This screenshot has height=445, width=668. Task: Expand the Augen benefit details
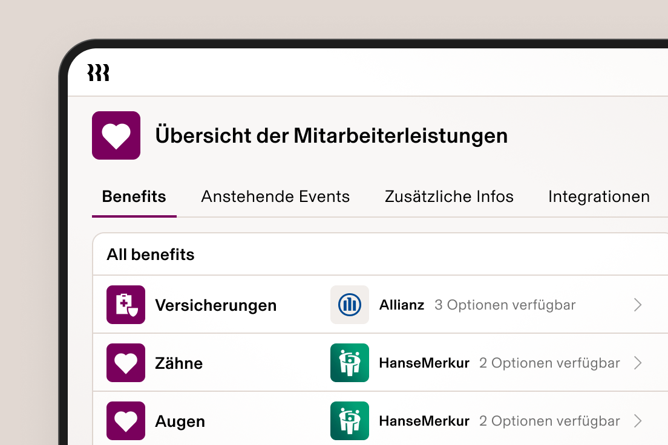click(x=638, y=421)
